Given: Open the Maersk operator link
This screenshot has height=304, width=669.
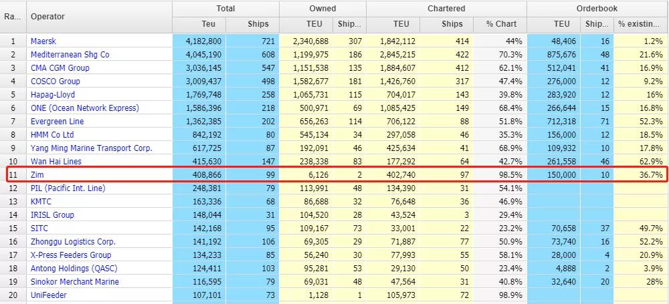Looking at the screenshot, I should point(43,41).
